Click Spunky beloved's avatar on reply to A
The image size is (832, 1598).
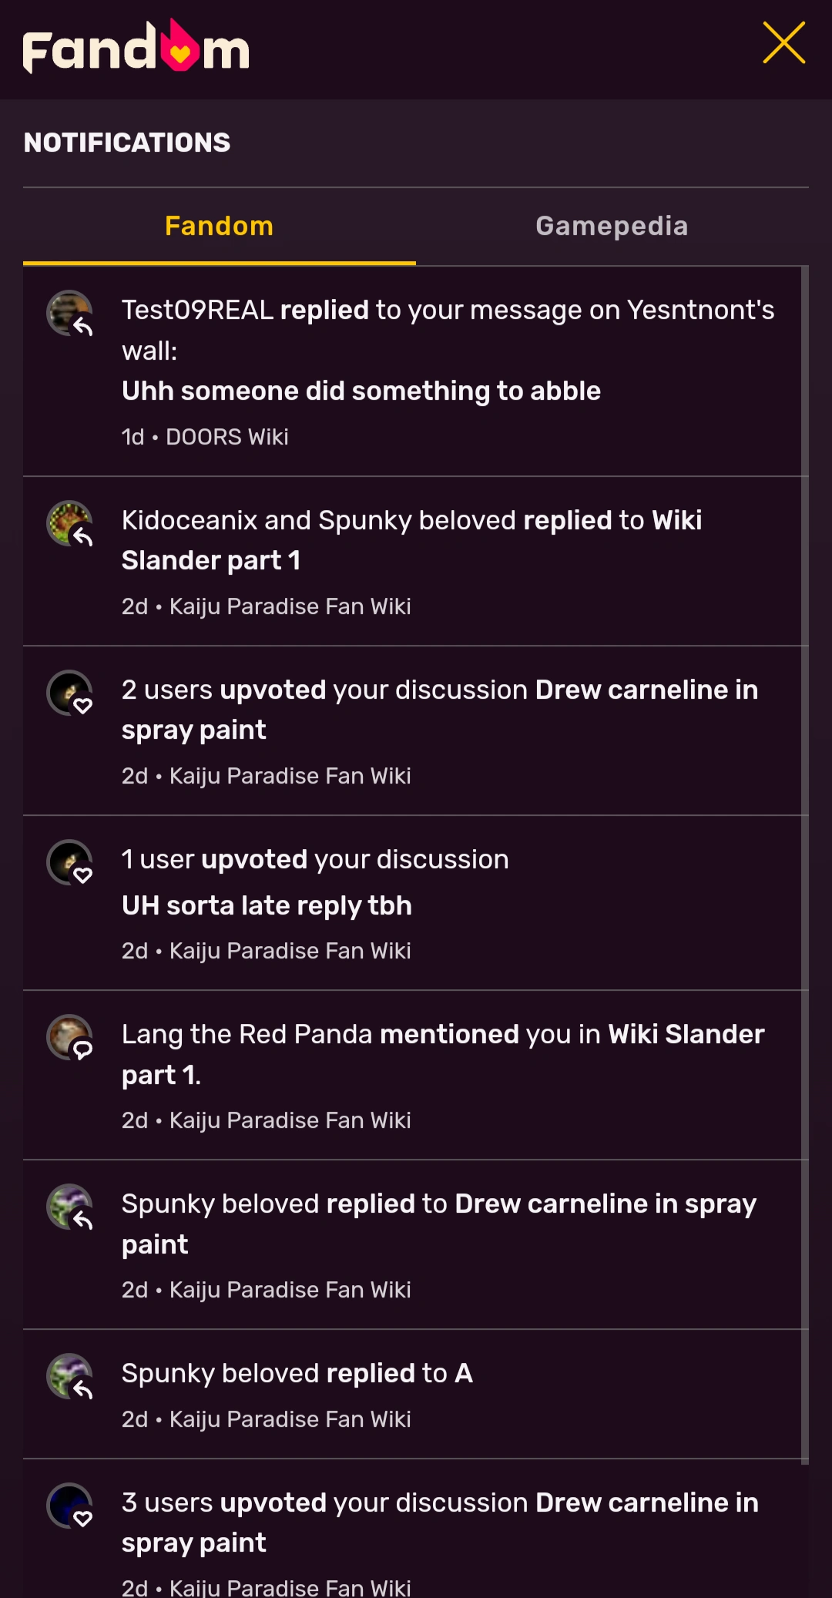69,1376
